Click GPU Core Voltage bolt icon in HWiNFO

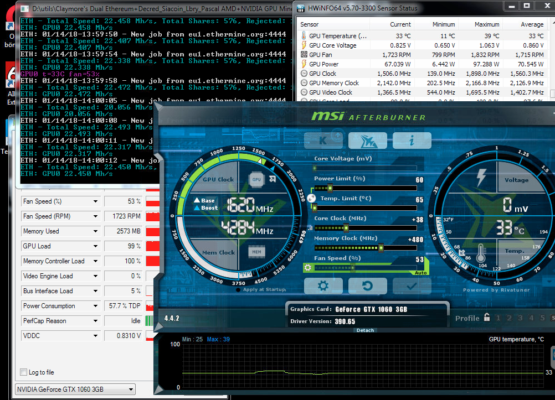(304, 45)
